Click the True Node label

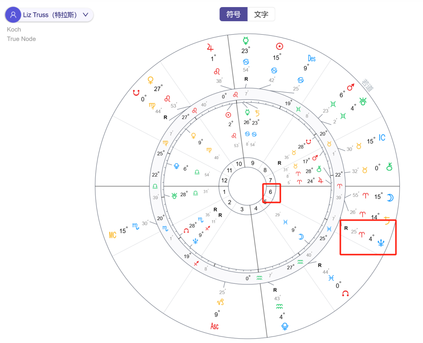pos(21,39)
